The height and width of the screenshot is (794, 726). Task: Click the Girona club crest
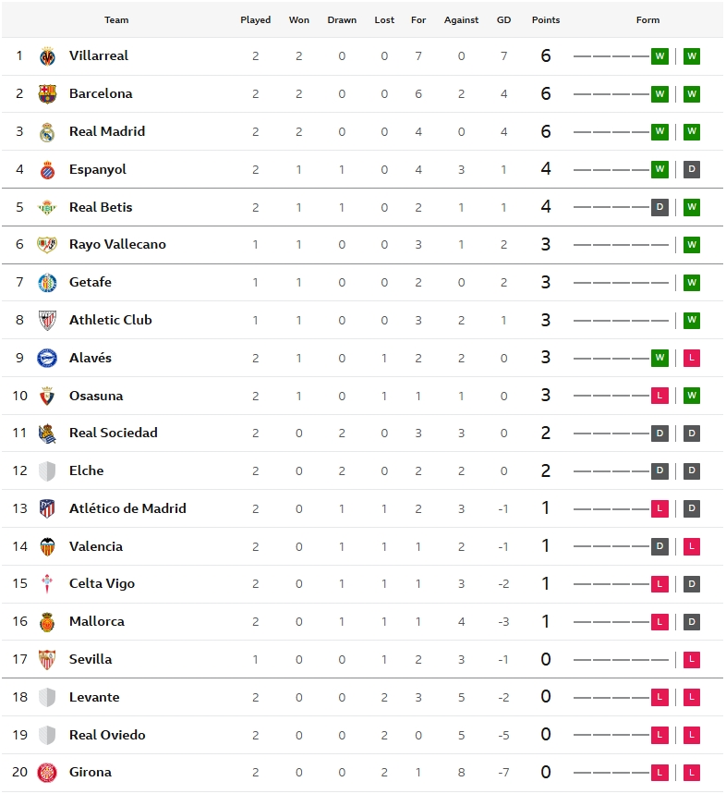point(47,773)
